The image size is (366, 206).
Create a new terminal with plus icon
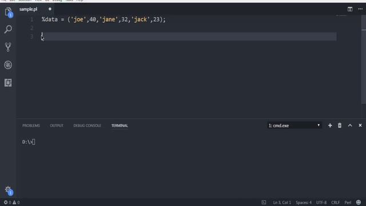pos(330,125)
